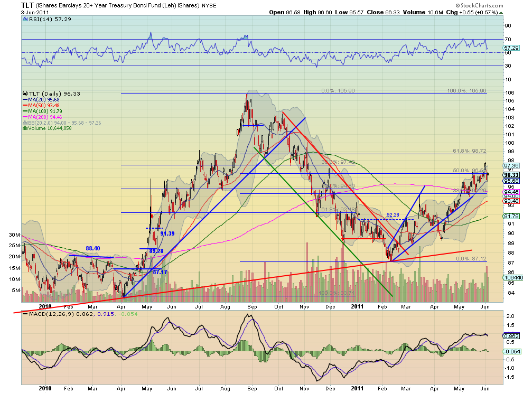523x393 pixels.
Task: Click the magenta 94.46 price tag
Action: click(x=511, y=192)
